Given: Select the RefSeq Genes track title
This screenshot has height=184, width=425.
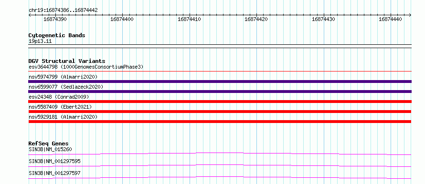Looking at the screenshot, I should 49,143.
